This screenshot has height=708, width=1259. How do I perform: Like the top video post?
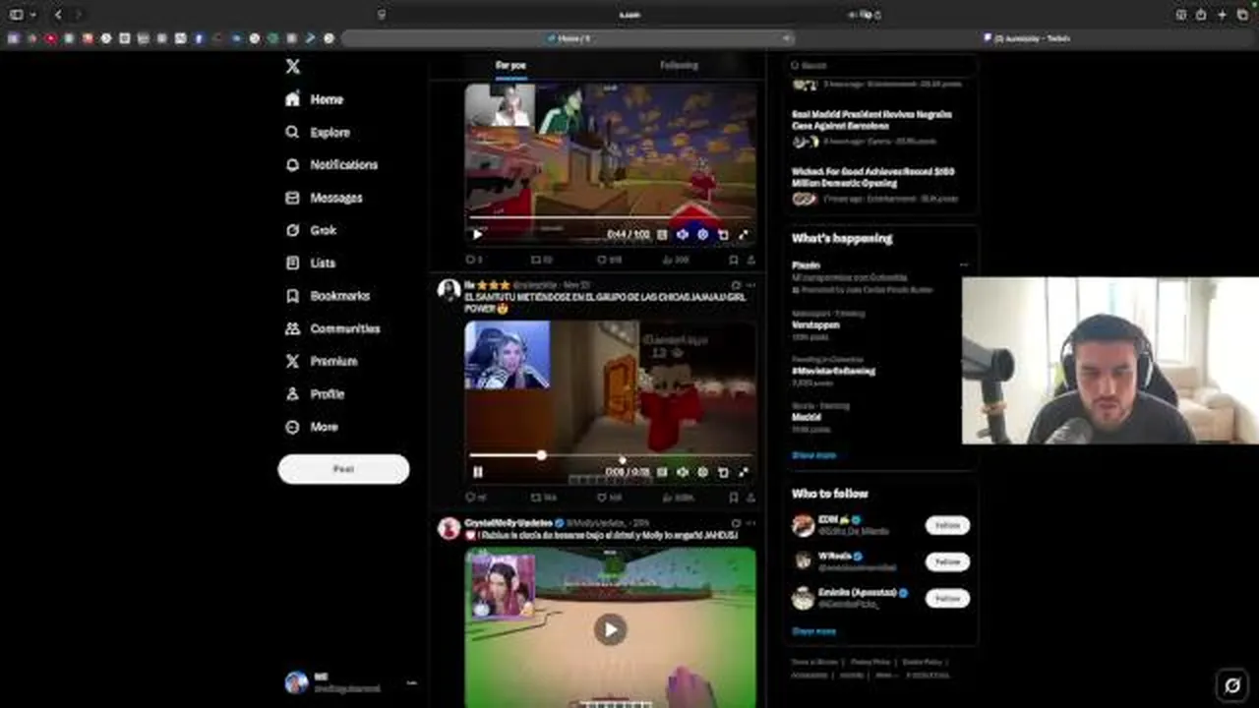[x=609, y=260]
